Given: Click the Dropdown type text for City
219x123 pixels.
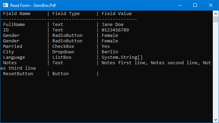Looking at the screenshot, I should (x=63, y=52).
